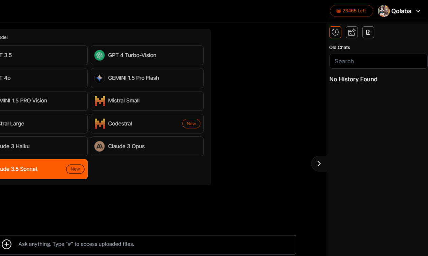Select the Mistral Large model option
The height and width of the screenshot is (256, 428).
(x=43, y=124)
